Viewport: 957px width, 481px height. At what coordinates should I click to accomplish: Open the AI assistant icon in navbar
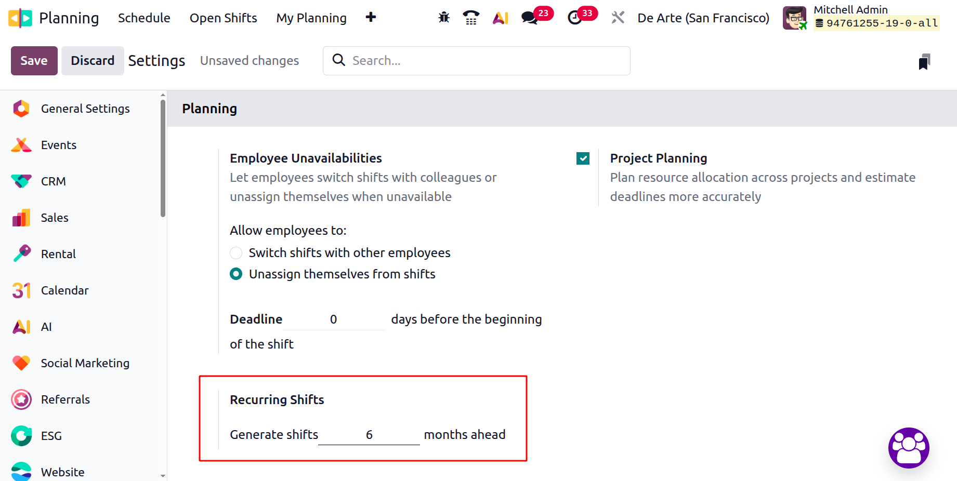[500, 18]
